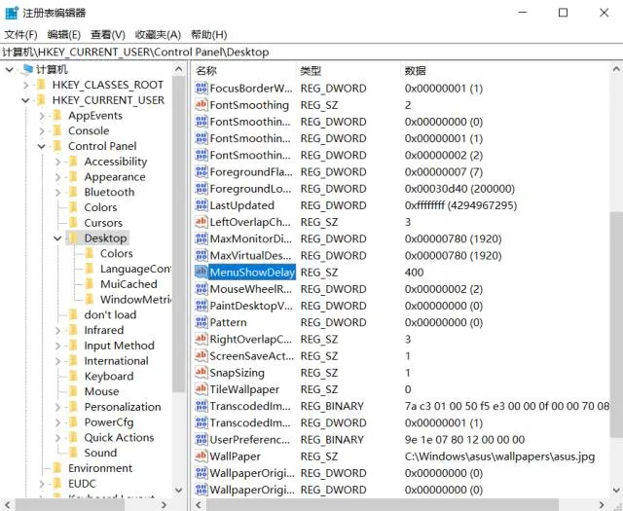This screenshot has height=511, width=623.
Task: Click tree pane scroll-up arrow
Action: (179, 69)
